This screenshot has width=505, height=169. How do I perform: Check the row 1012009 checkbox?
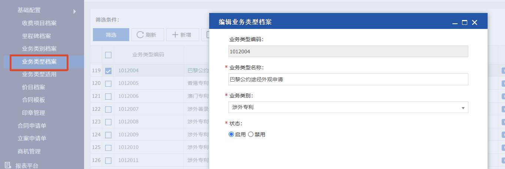pos(108,135)
